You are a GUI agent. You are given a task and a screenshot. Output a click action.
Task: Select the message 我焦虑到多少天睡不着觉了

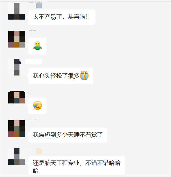(x=68, y=135)
